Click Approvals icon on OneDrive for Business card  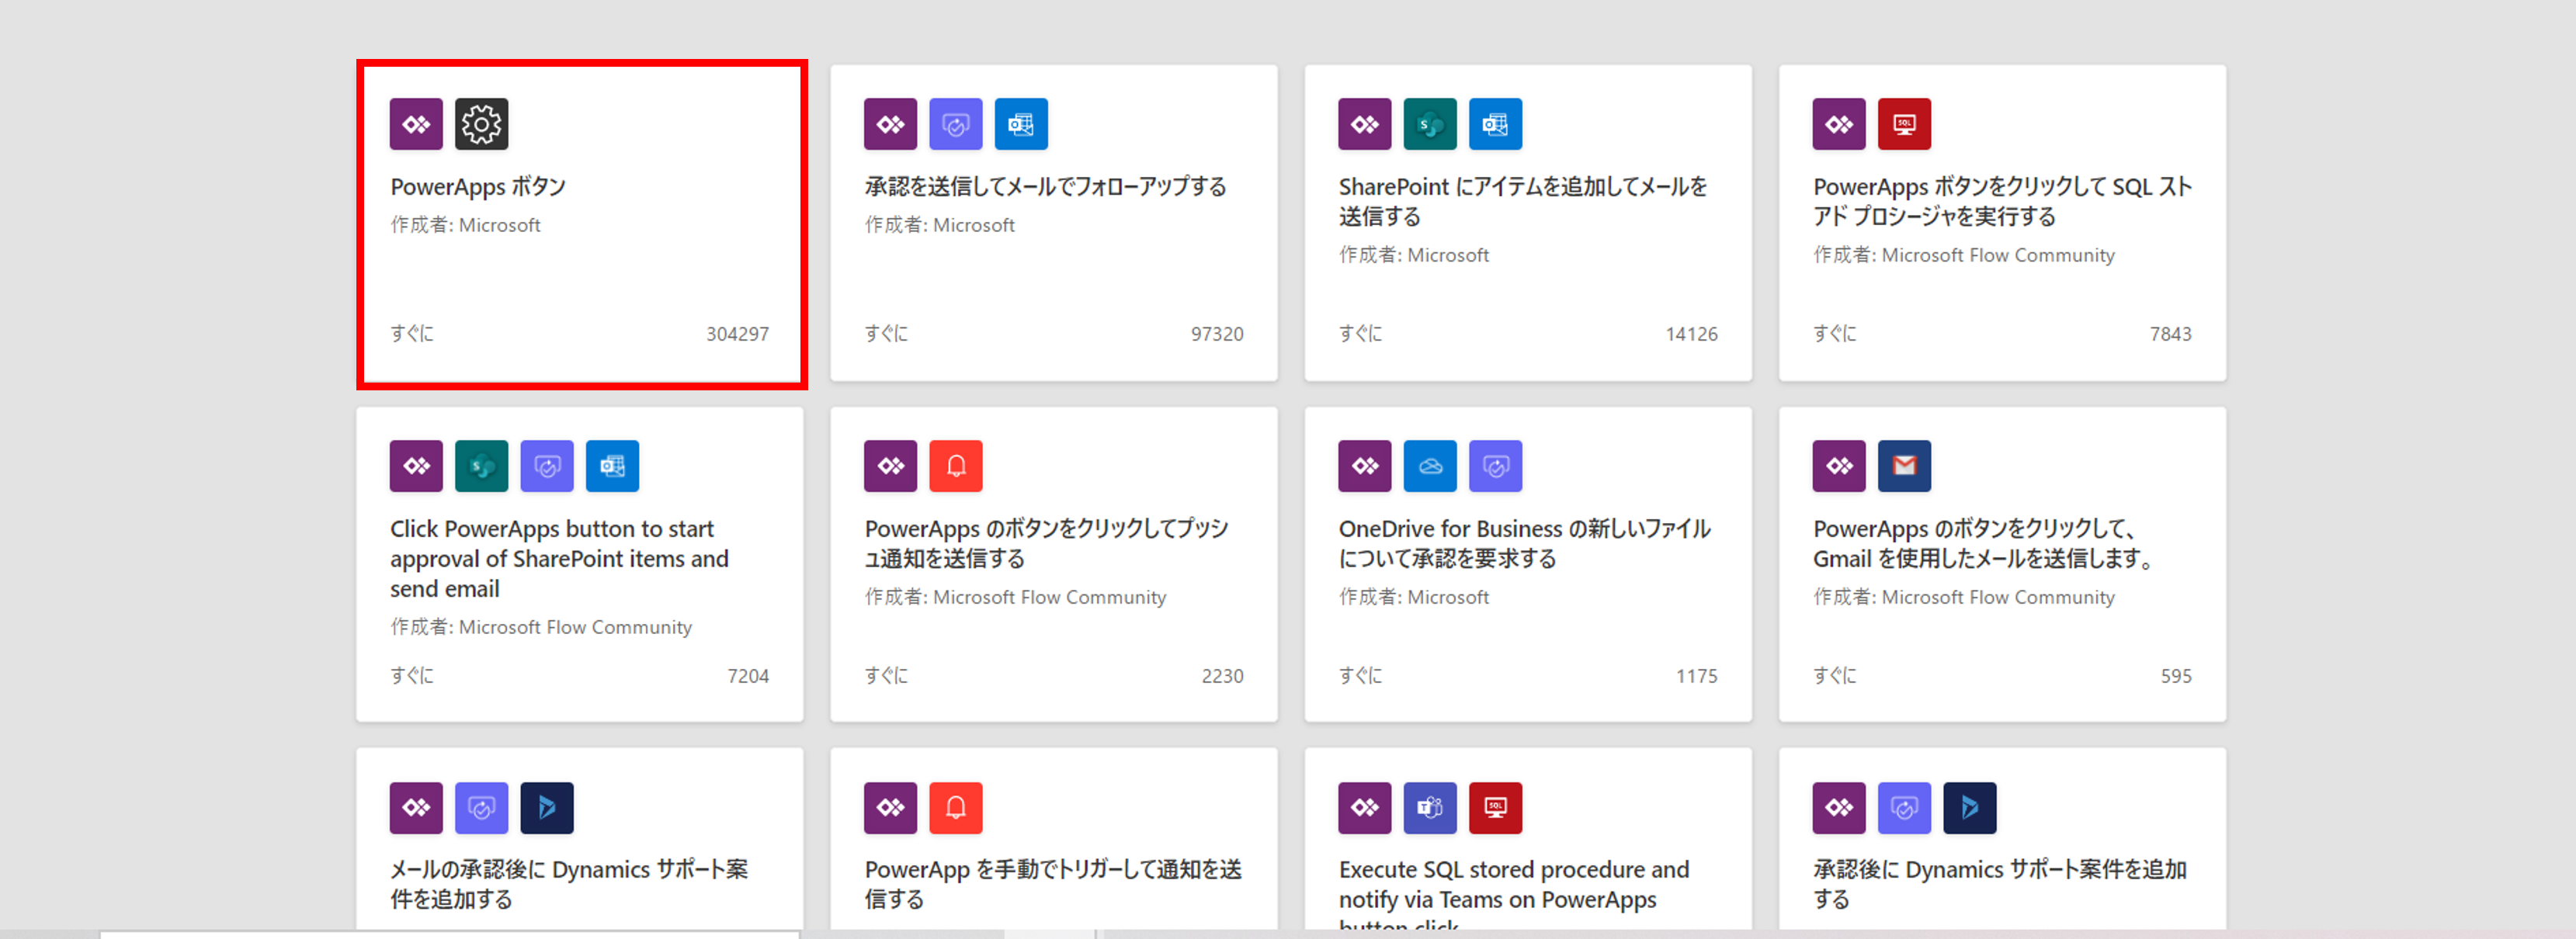pos(1495,466)
